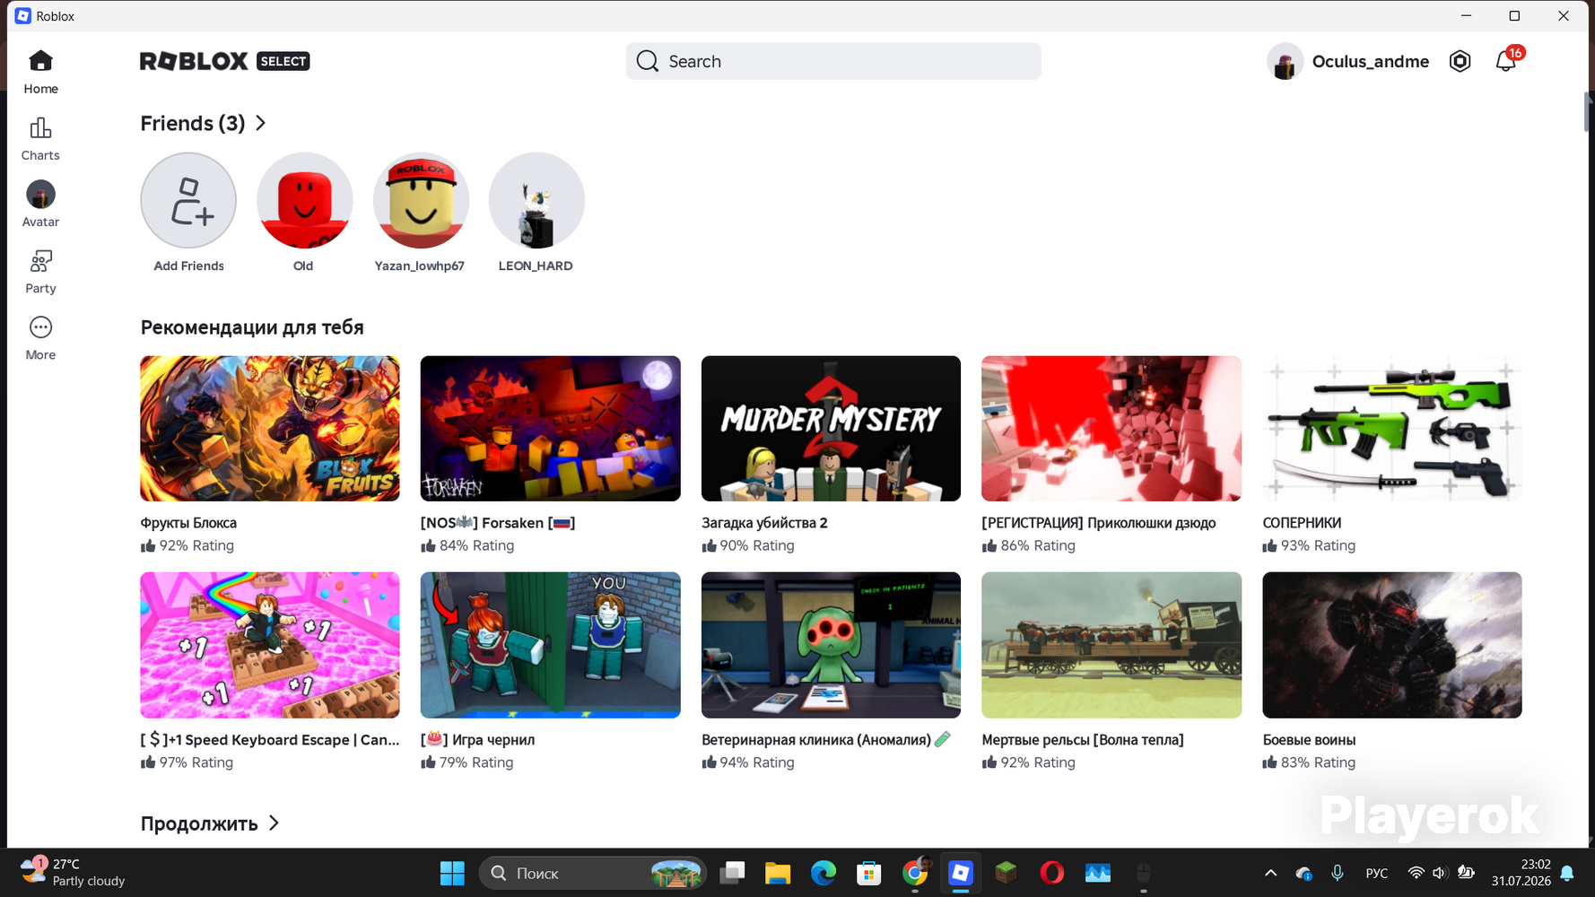Click the Friends (3) heading link
1595x897 pixels.
click(x=193, y=123)
